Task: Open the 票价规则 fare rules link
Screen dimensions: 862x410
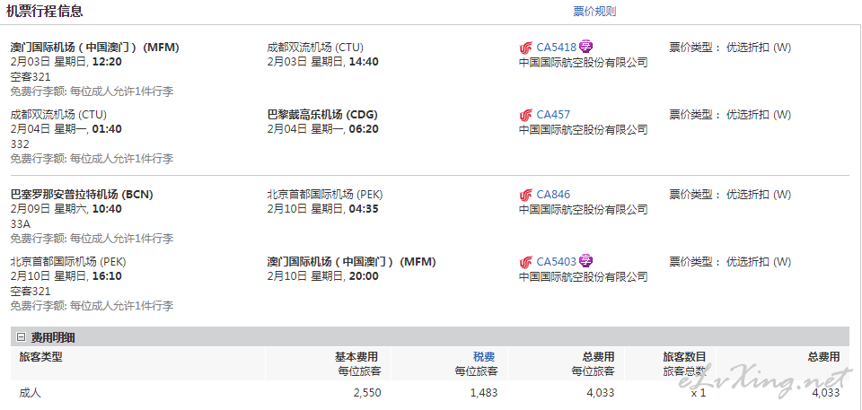Action: [594, 12]
